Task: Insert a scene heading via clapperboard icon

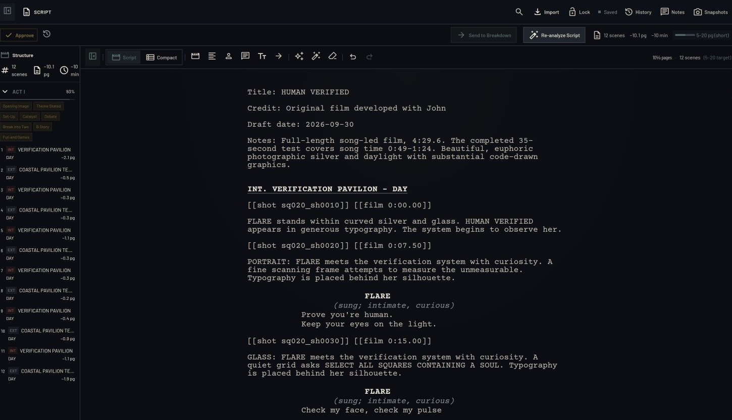Action: pyautogui.click(x=195, y=57)
